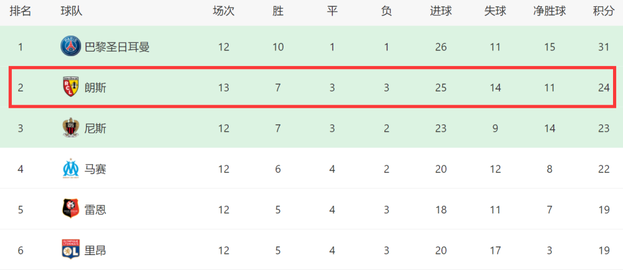Open the 巴黎圣日耳曼 team name link
Viewport: 623px width, 270px height.
coord(117,47)
